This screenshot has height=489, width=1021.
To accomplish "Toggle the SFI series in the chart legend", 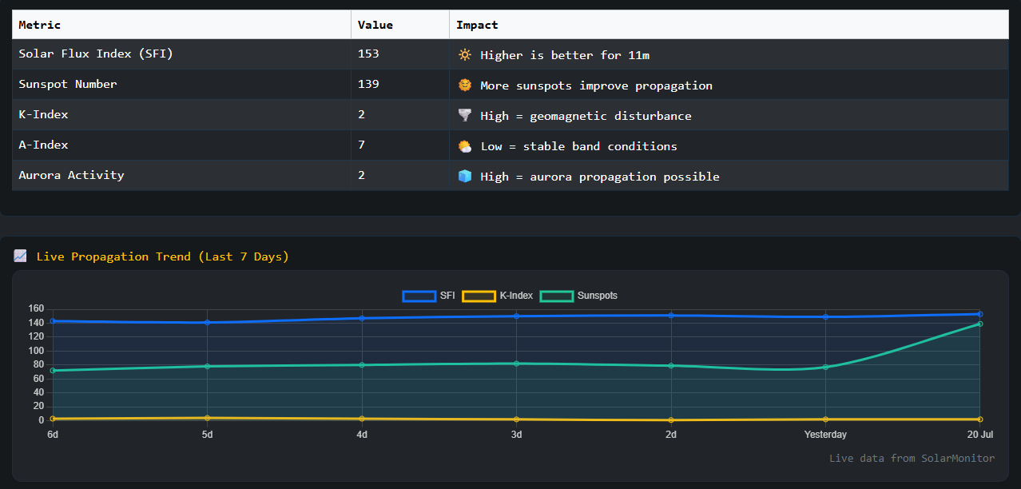I will pos(447,296).
